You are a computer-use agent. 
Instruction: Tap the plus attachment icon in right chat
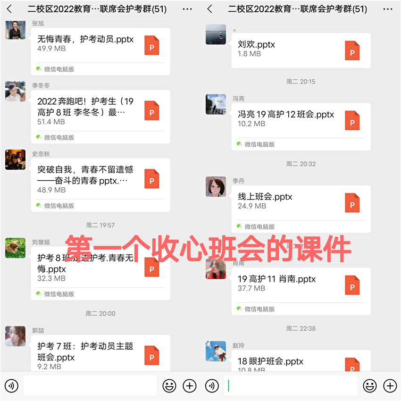click(x=390, y=385)
